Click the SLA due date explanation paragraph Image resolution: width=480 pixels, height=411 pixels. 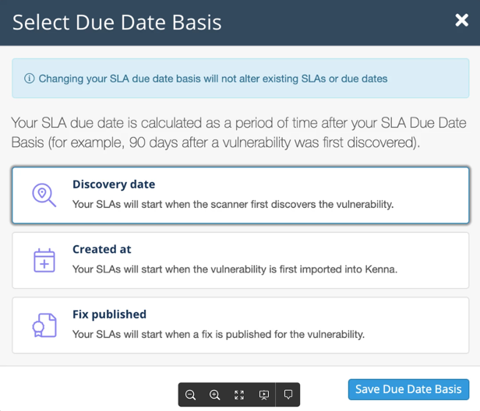point(234,132)
